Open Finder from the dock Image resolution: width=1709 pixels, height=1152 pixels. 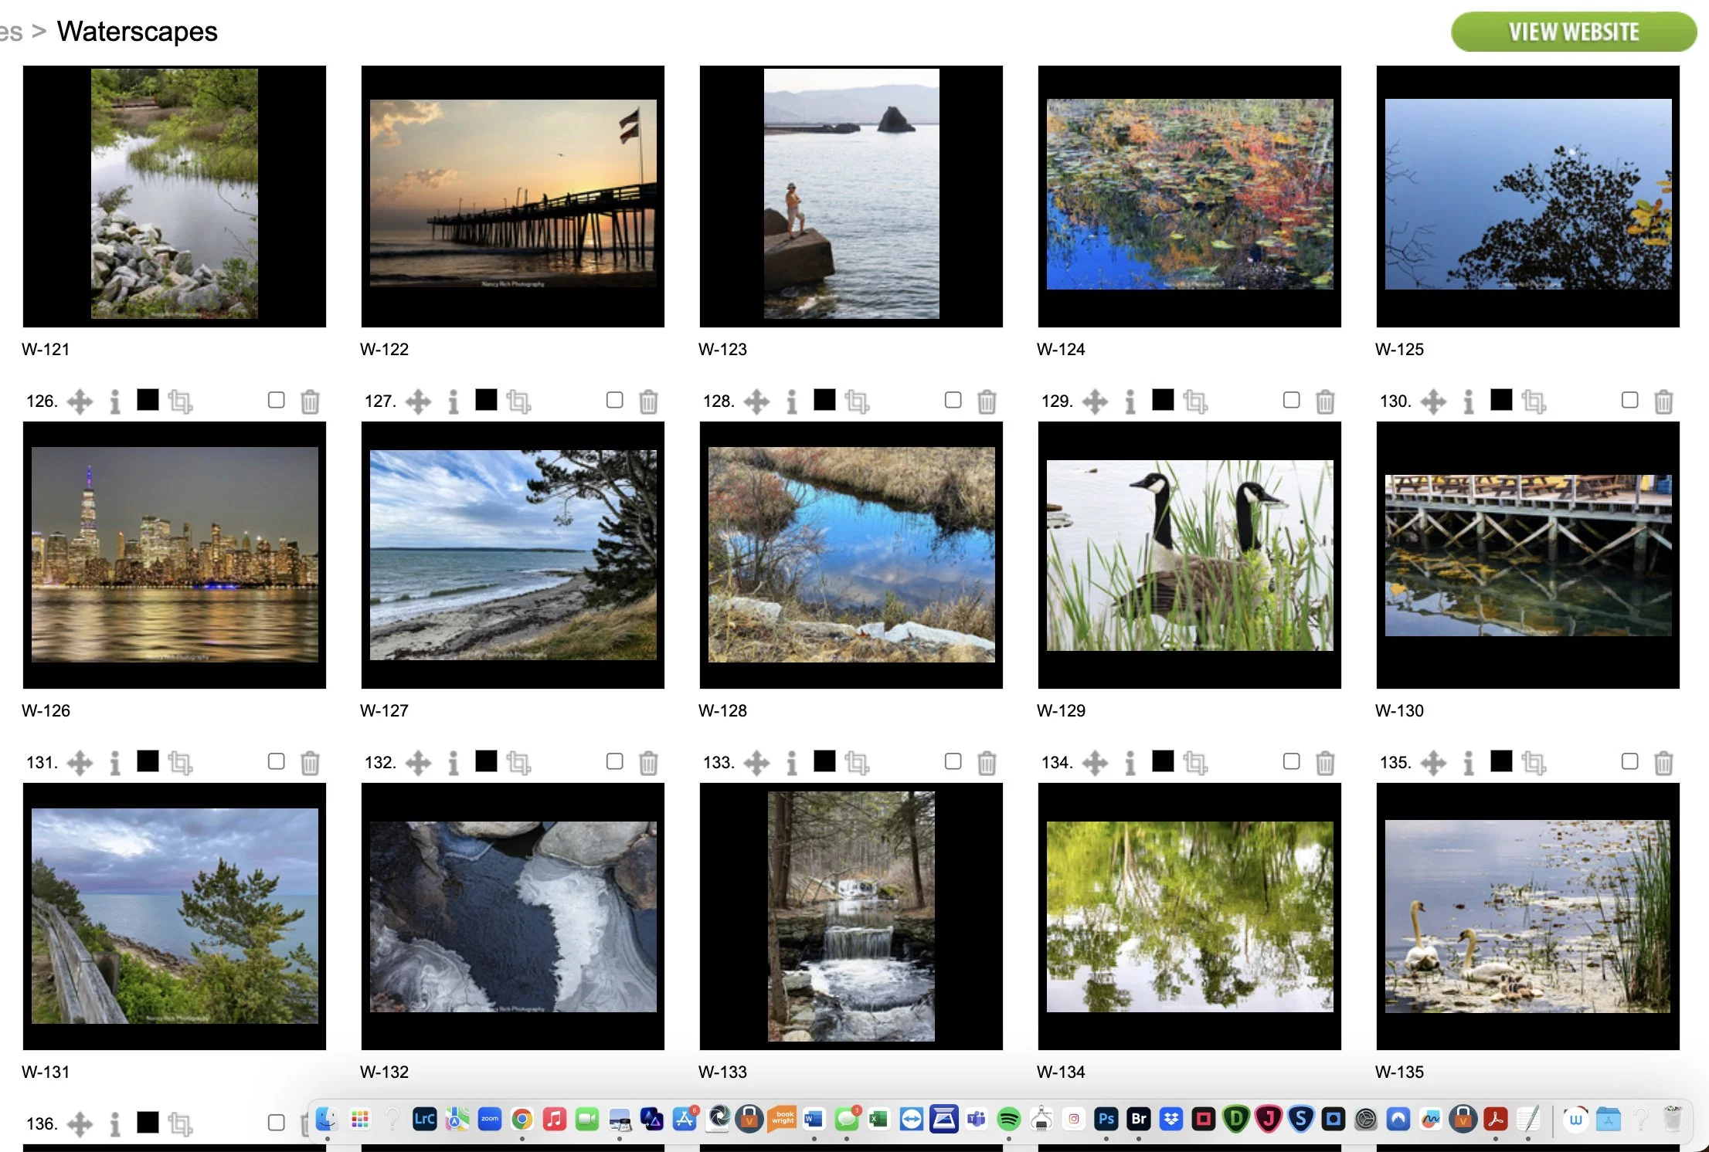click(x=328, y=1119)
